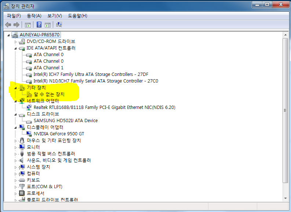Click the Forward arrow toolbar icon
Screen dimensions: 291x212
pyautogui.click(x=17, y=25)
